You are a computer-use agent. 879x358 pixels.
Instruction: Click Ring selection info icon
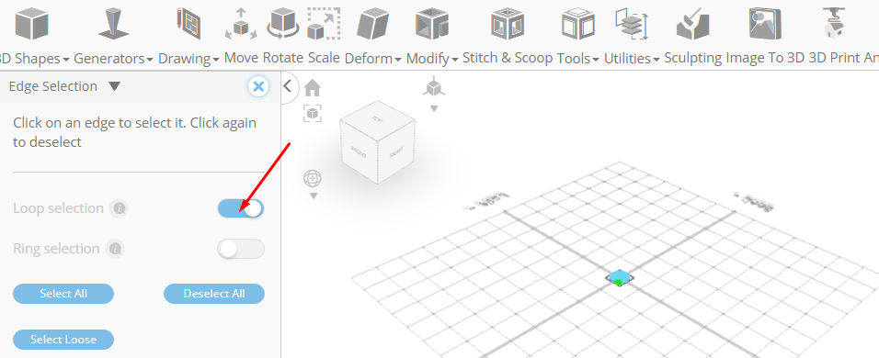115,249
